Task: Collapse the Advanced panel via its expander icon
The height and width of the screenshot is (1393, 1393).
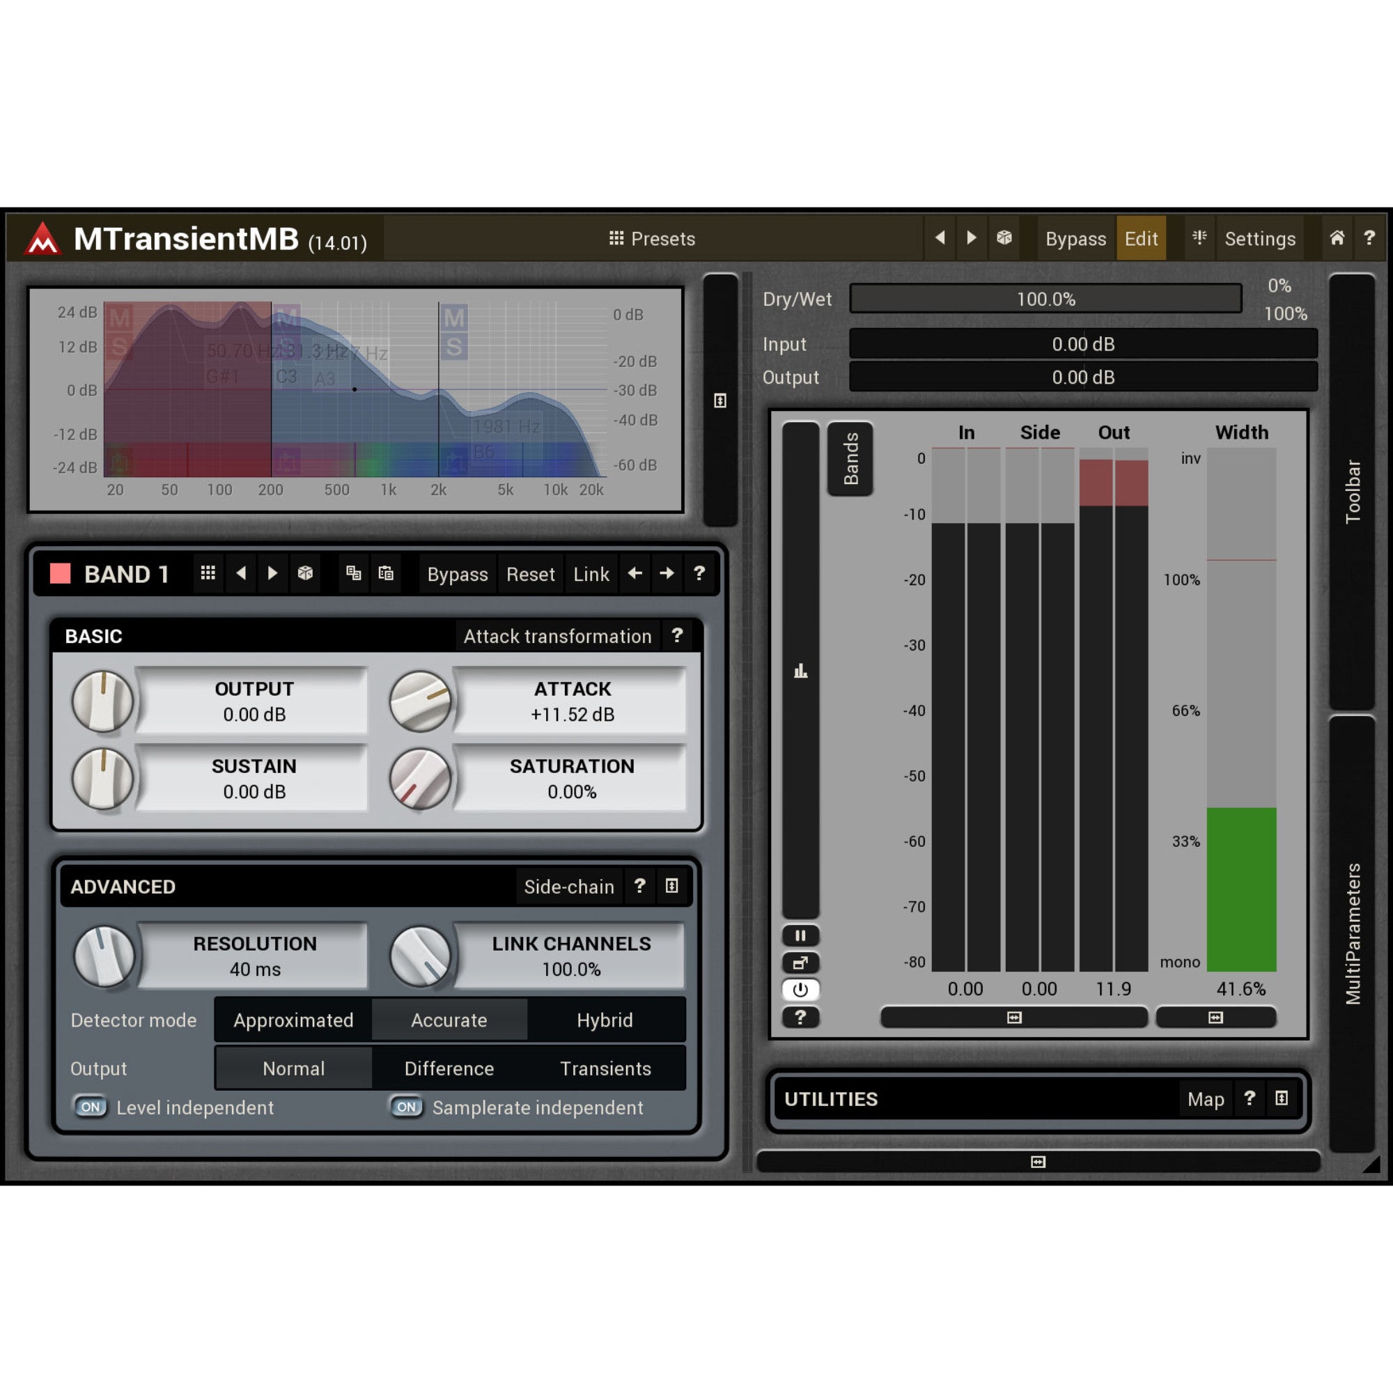Action: pyautogui.click(x=671, y=886)
